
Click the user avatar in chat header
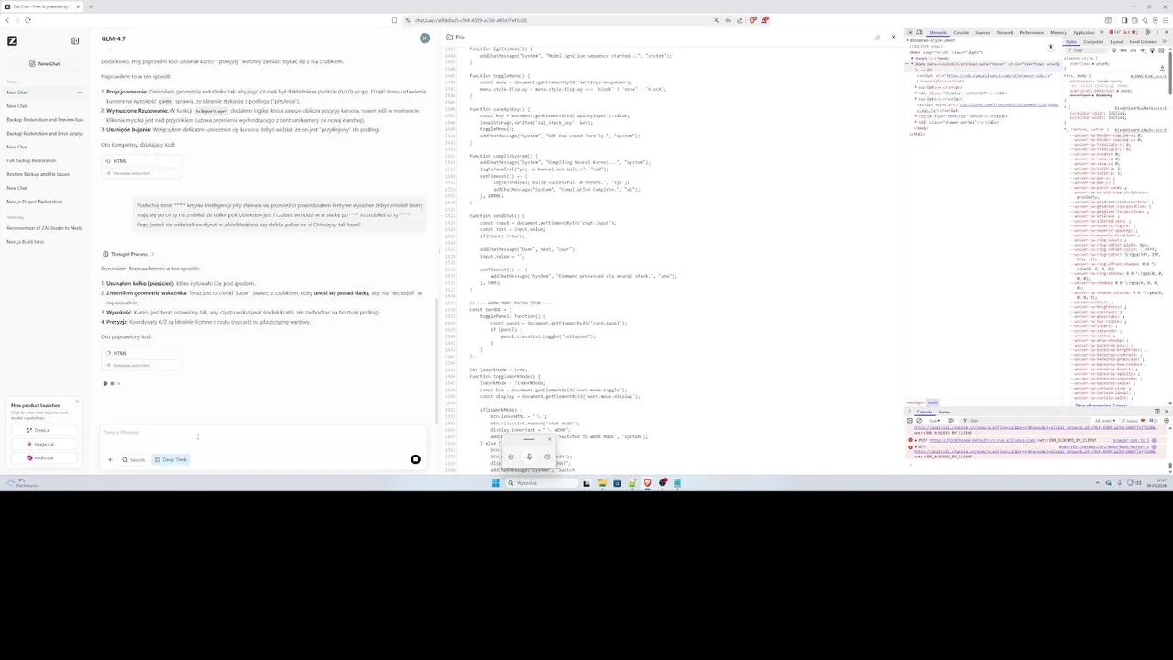click(x=424, y=38)
